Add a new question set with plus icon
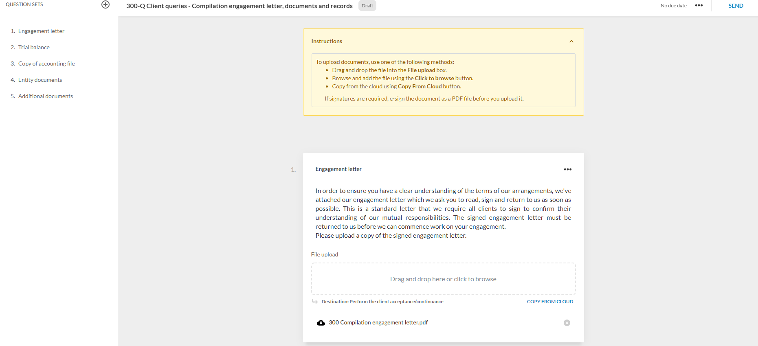The image size is (758, 346). coord(105,4)
